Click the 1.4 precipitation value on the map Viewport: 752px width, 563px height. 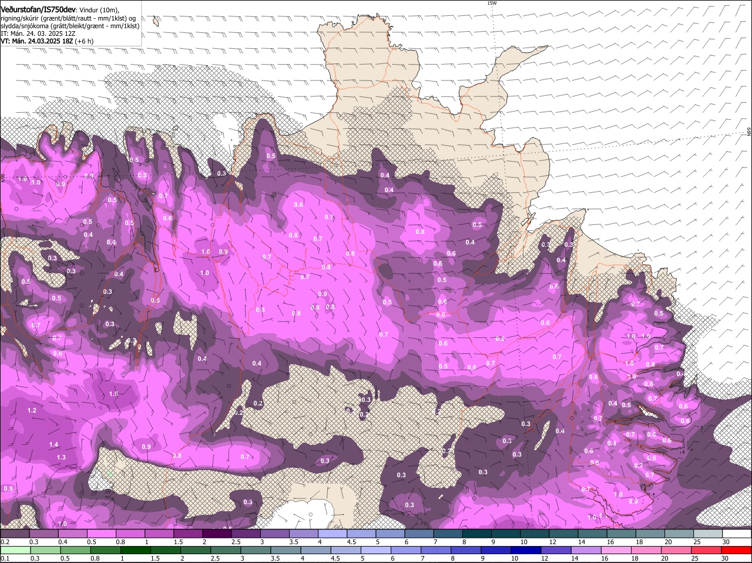53,444
